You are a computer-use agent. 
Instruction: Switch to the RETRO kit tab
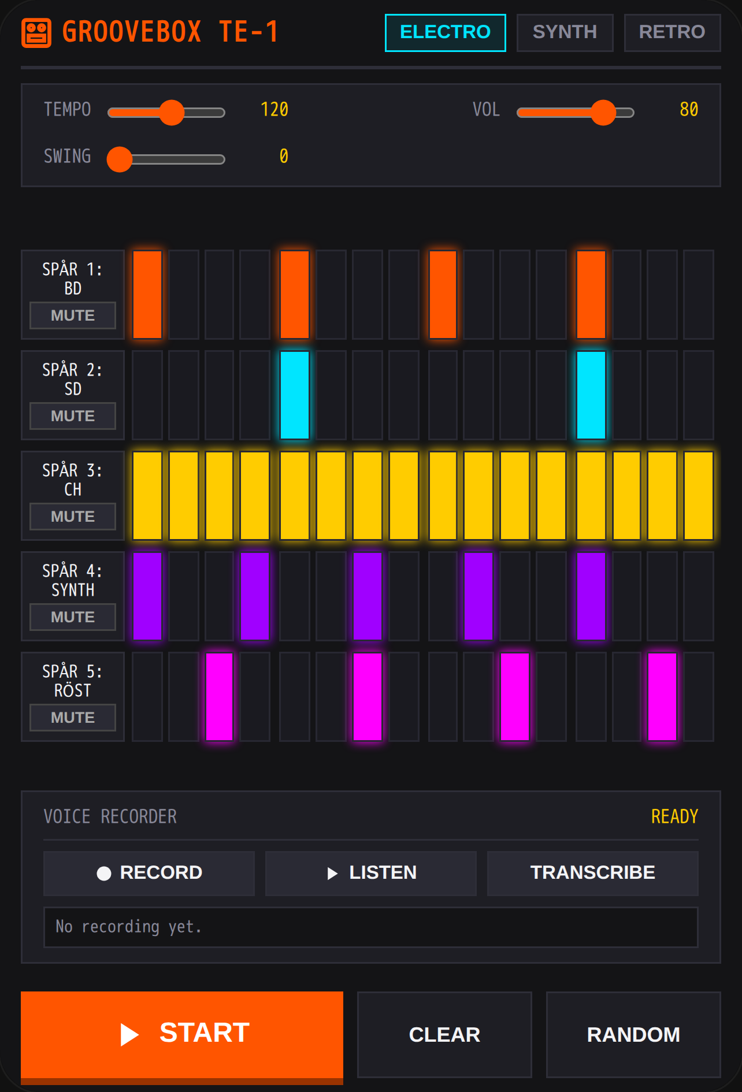[x=672, y=32]
